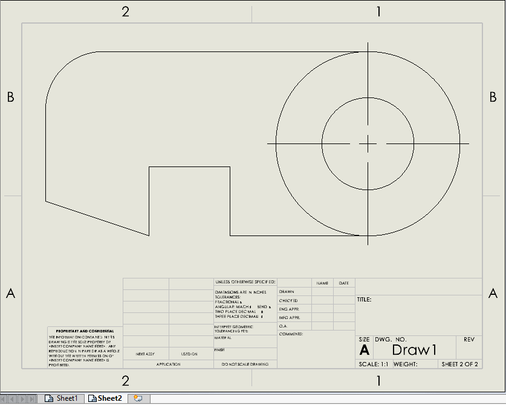Select the center mark intersection of circles
Screen dimensions: 506x405
click(368, 143)
